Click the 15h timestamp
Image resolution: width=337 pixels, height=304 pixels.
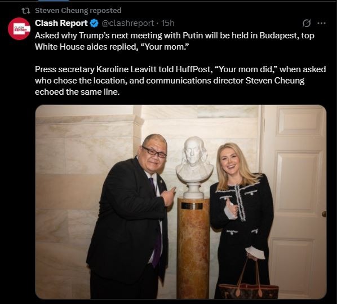[x=167, y=23]
